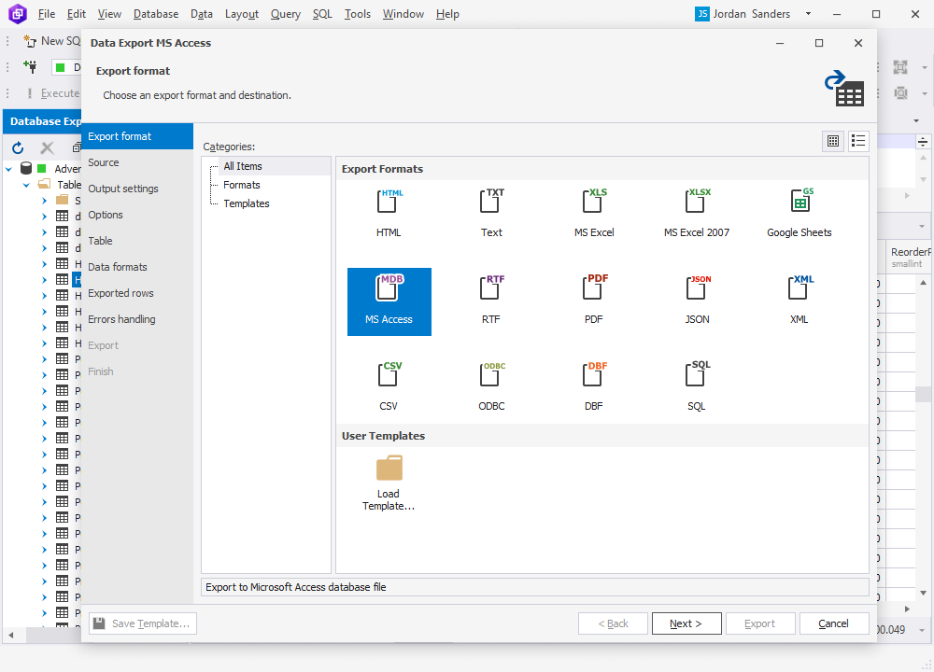Choose the Google Sheets export format
934x672 pixels.
pos(799,208)
